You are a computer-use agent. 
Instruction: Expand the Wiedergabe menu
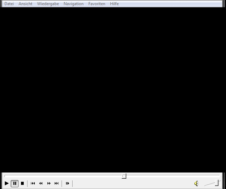[x=48, y=4]
